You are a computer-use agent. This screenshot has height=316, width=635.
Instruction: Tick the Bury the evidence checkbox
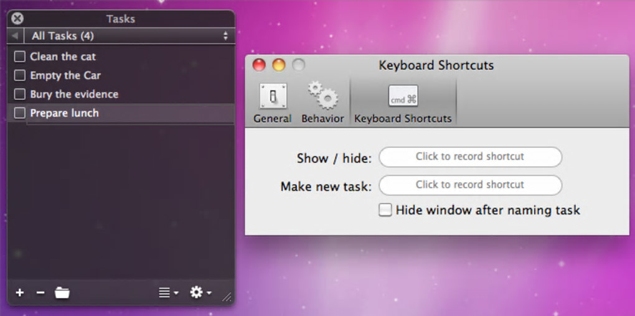[x=20, y=95]
